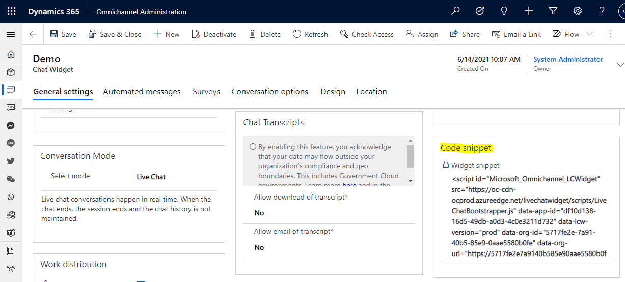Open the Flow menu
625x282 pixels.
click(x=566, y=34)
